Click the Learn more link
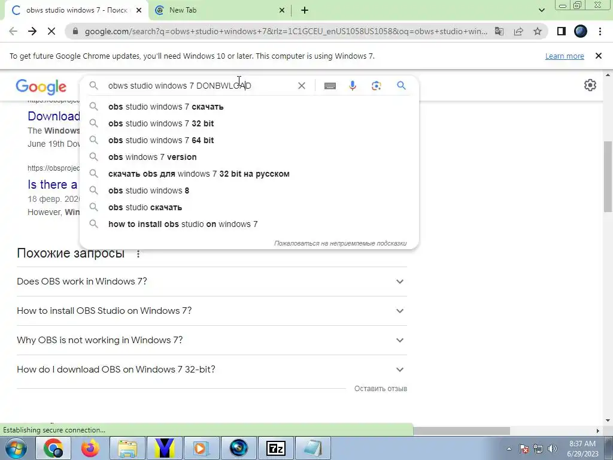This screenshot has height=460, width=613. [x=565, y=56]
